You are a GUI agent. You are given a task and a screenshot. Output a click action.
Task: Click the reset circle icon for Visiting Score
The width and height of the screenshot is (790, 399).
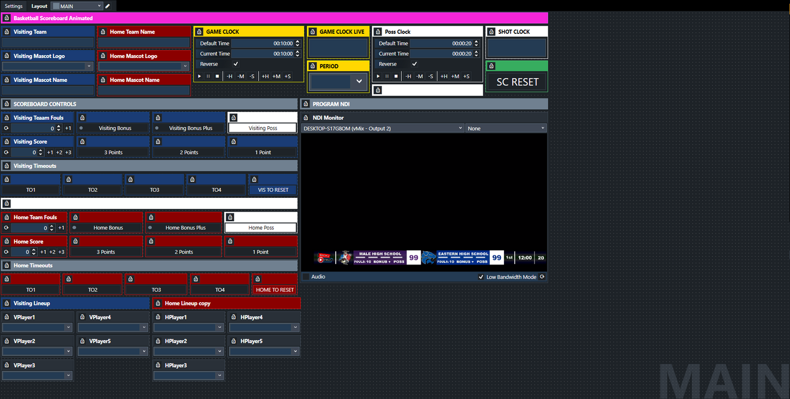point(5,152)
